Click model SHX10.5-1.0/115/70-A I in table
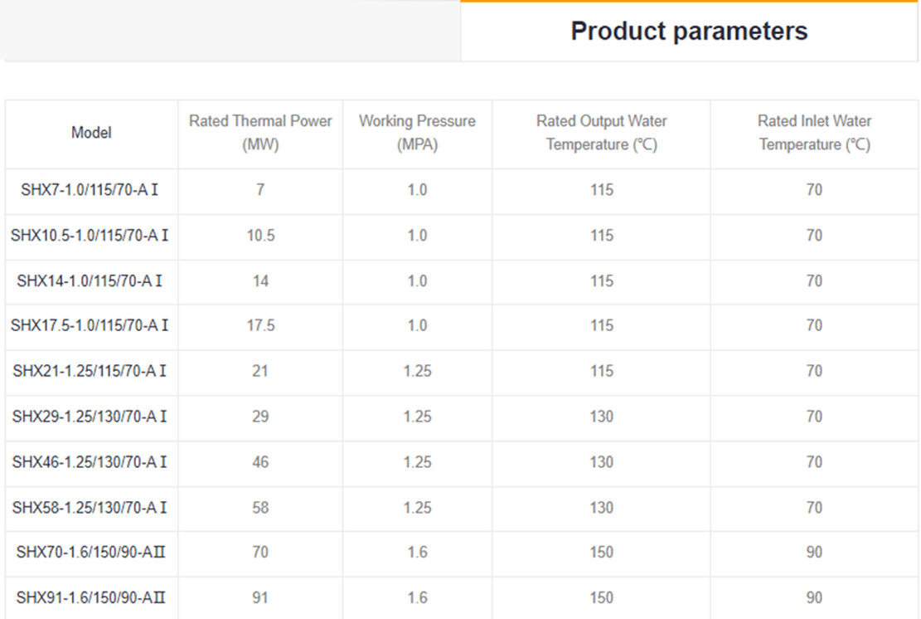This screenshot has width=921, height=619. tap(90, 236)
